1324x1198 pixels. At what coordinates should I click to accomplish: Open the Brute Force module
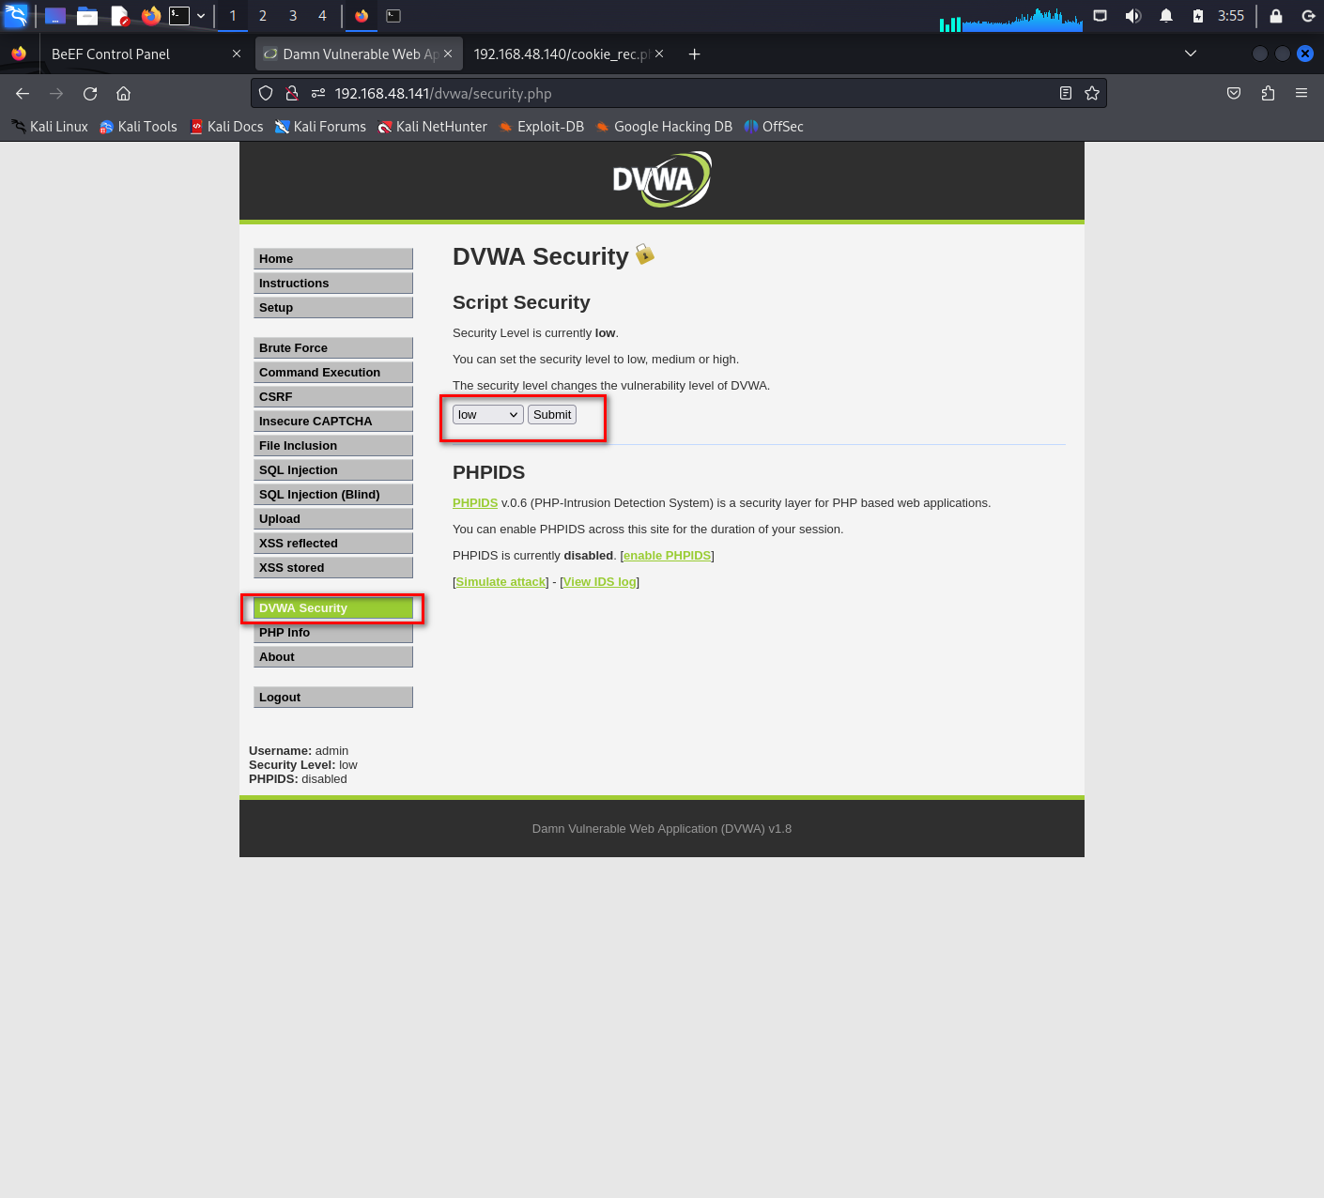(333, 348)
